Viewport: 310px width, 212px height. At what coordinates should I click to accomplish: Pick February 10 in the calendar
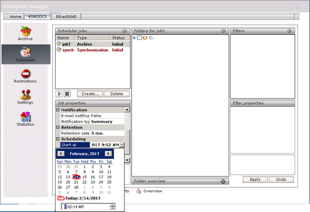(101, 172)
